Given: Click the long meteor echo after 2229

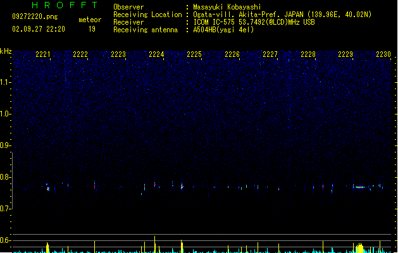Looking at the screenshot, I should (x=360, y=187).
